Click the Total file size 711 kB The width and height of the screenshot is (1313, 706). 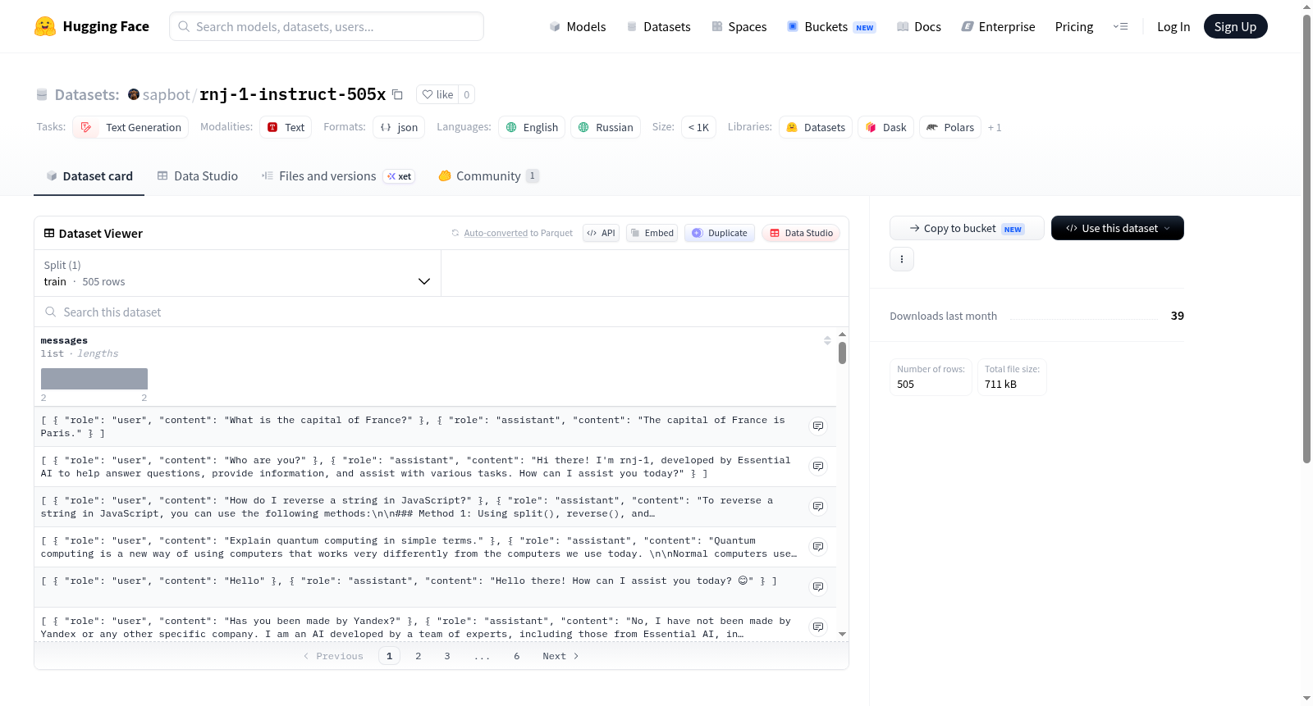pyautogui.click(x=1012, y=377)
